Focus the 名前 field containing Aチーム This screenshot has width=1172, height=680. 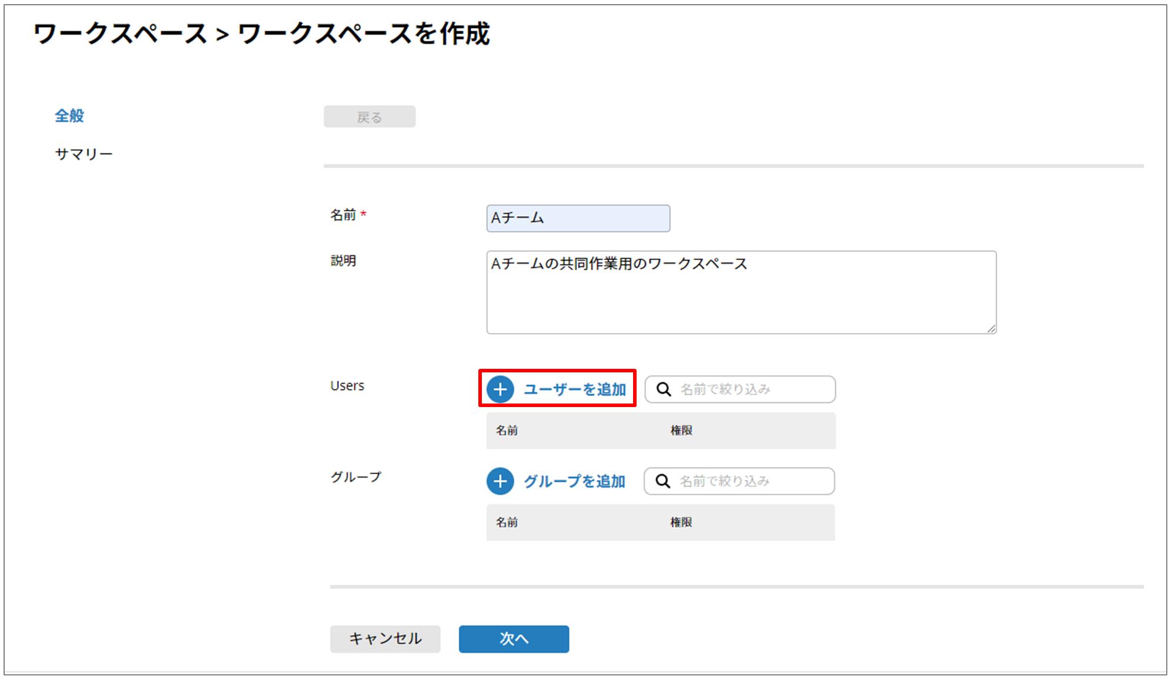[x=578, y=218]
